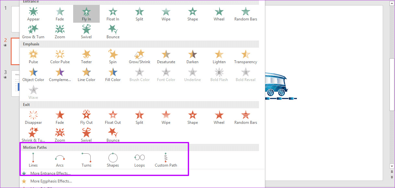
Task: Select the Line Color emphasis effect
Action: click(x=86, y=75)
